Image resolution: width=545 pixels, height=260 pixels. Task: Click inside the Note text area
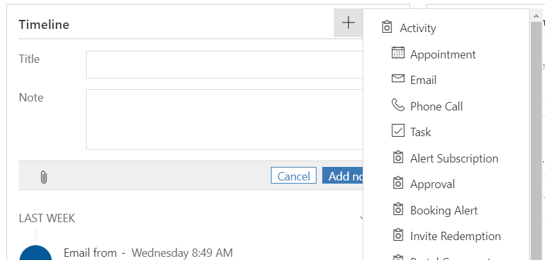[x=225, y=119]
